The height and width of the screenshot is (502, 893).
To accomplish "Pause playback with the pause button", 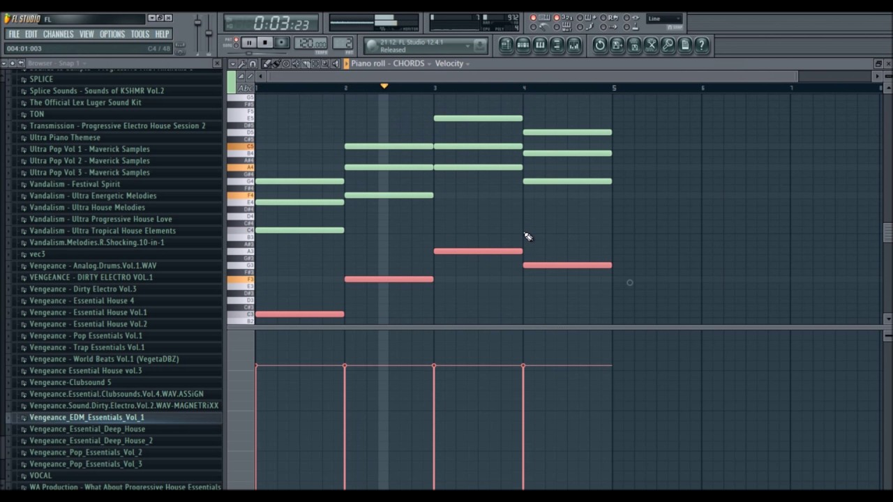I will click(249, 43).
